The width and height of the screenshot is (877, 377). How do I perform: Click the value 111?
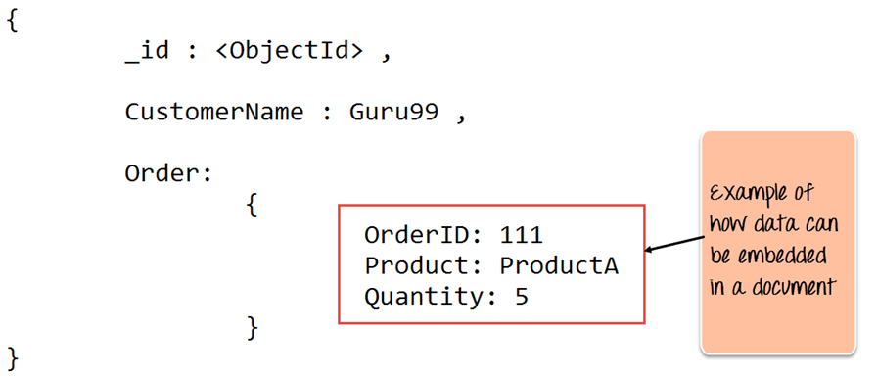coord(522,235)
